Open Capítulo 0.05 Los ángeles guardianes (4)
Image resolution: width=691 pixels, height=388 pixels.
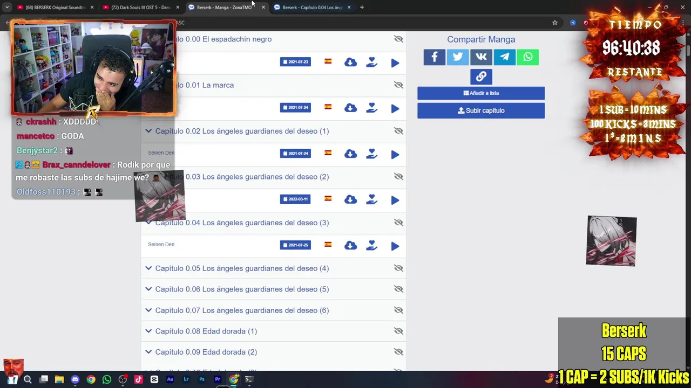click(x=242, y=268)
